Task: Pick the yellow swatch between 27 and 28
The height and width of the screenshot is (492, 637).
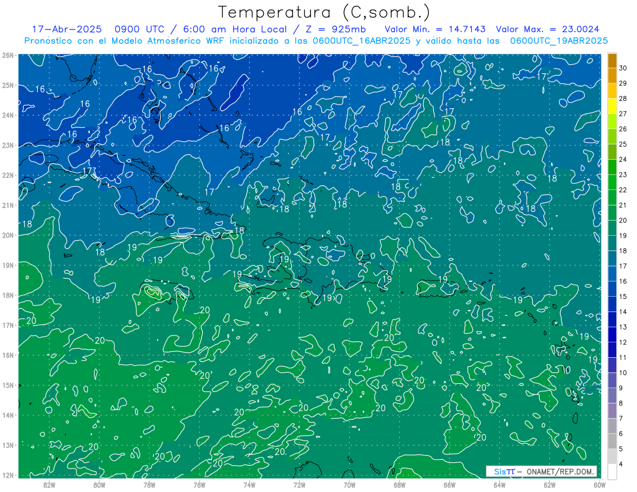Action: (x=612, y=106)
